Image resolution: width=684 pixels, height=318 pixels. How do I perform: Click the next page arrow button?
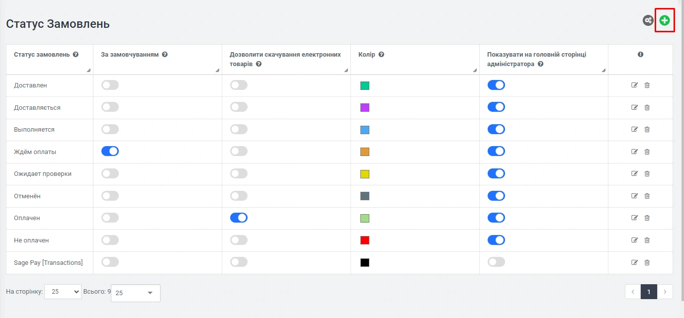tap(665, 292)
